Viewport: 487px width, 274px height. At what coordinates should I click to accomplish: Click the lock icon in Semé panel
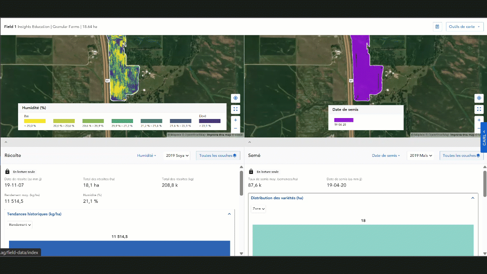point(251,172)
